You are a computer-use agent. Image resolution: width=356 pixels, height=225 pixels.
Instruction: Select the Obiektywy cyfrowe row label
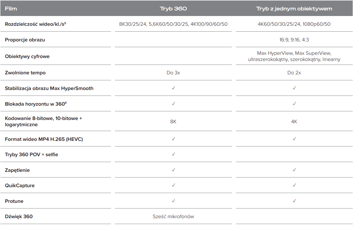coord(27,56)
